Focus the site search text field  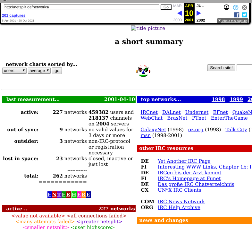pos(244,68)
